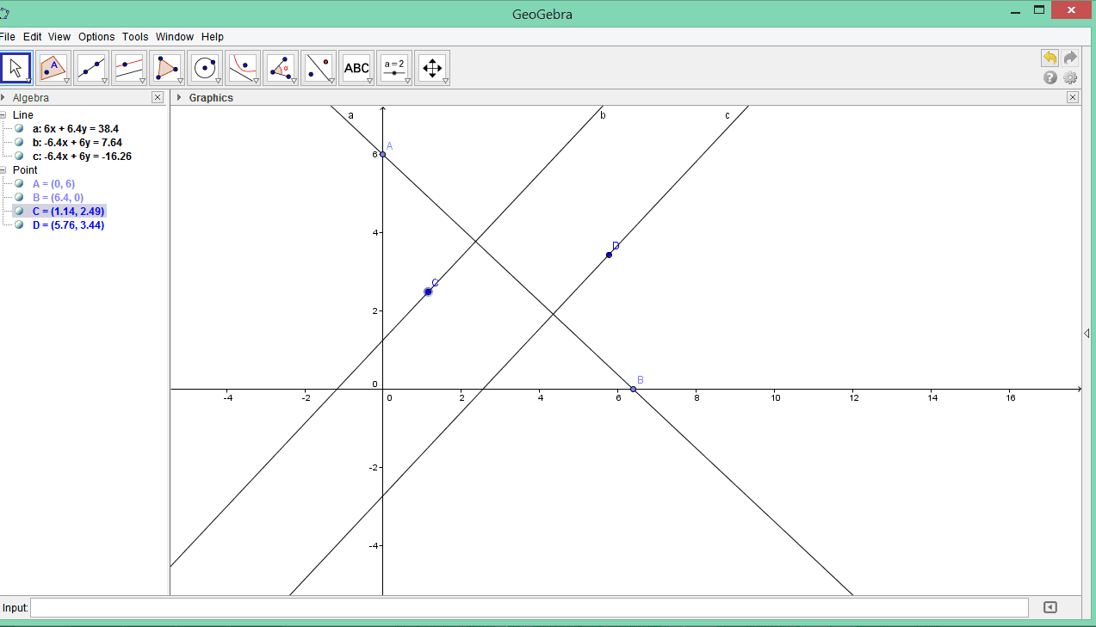Collapse the Line group in Algebra

point(3,114)
